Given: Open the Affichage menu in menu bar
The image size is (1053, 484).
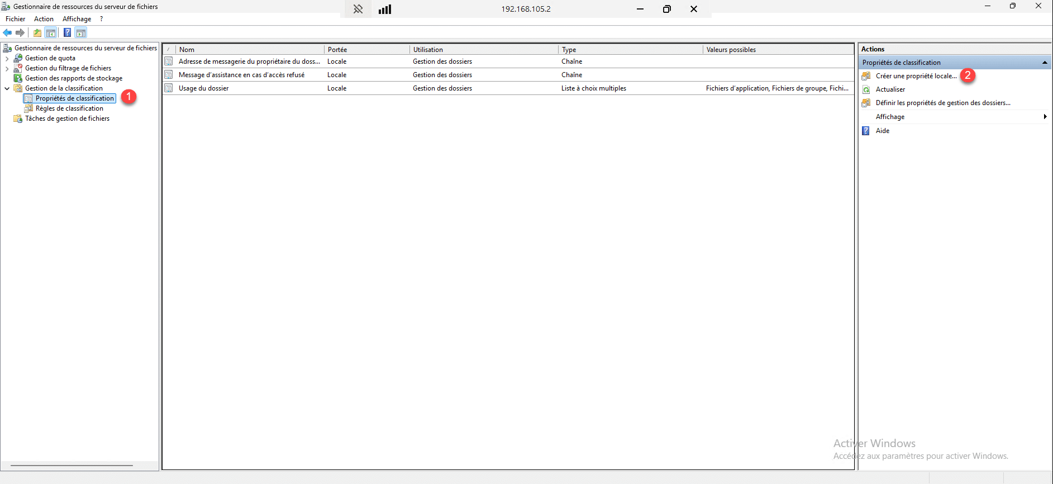Looking at the screenshot, I should [x=77, y=19].
